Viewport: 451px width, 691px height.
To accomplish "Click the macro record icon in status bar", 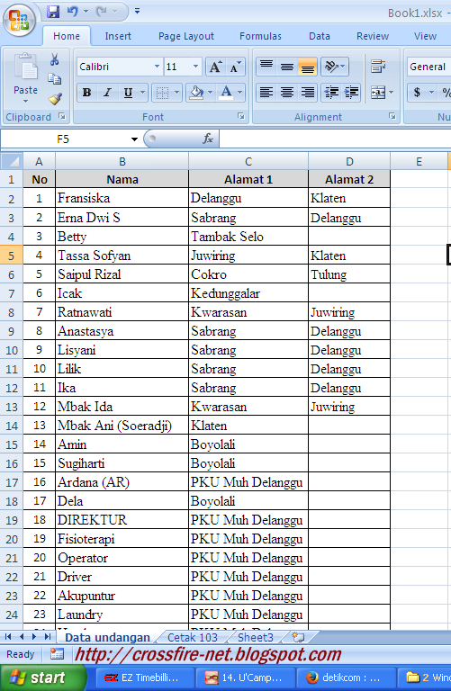I will (57, 654).
